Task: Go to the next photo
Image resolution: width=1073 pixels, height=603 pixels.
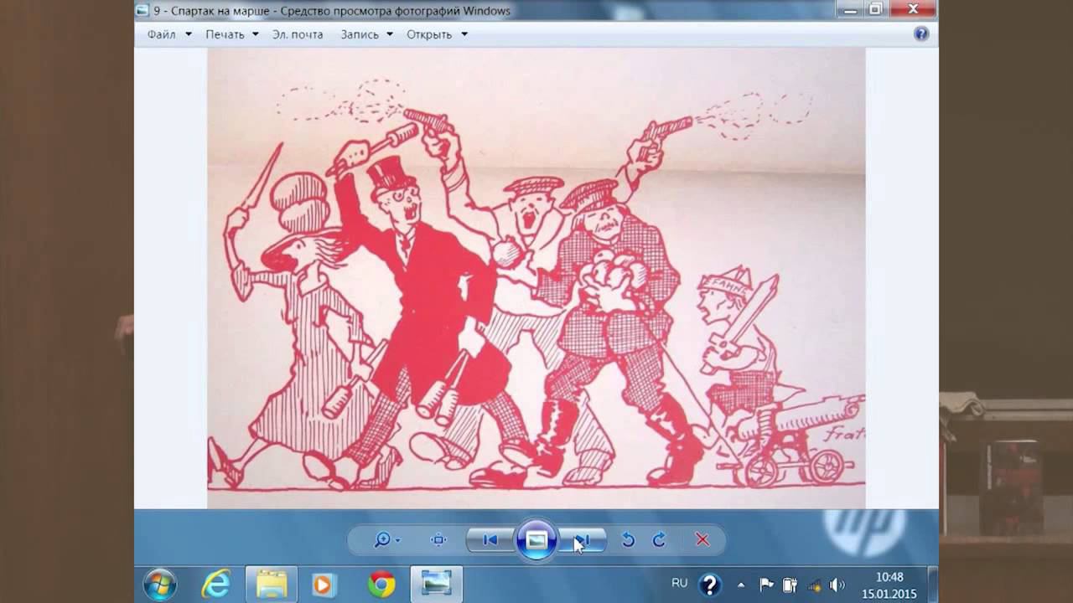Action: [x=582, y=540]
